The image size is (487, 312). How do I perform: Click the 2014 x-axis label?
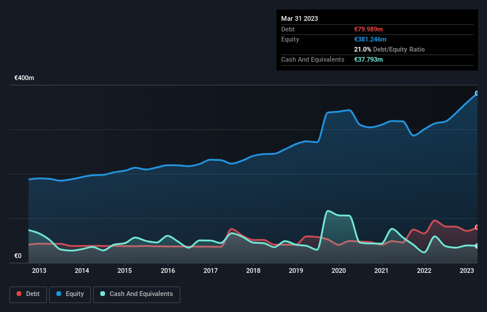point(82,270)
